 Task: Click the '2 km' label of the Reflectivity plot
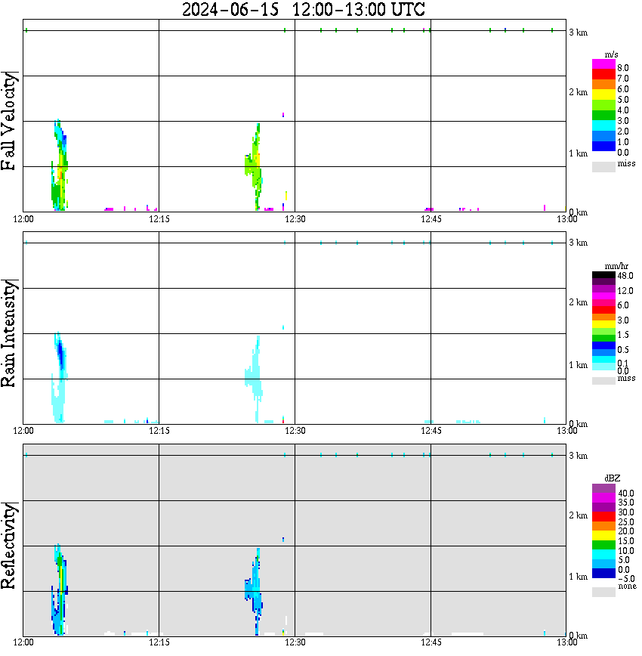point(578,515)
